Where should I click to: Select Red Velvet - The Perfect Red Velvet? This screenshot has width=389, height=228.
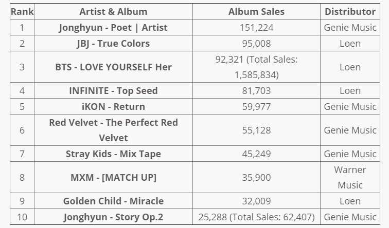(x=113, y=130)
